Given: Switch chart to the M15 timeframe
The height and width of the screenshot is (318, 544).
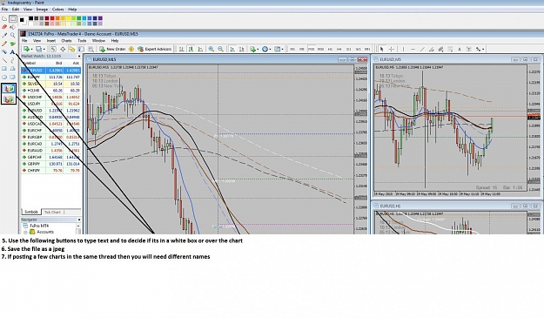Looking at the screenshot, I should [312, 50].
